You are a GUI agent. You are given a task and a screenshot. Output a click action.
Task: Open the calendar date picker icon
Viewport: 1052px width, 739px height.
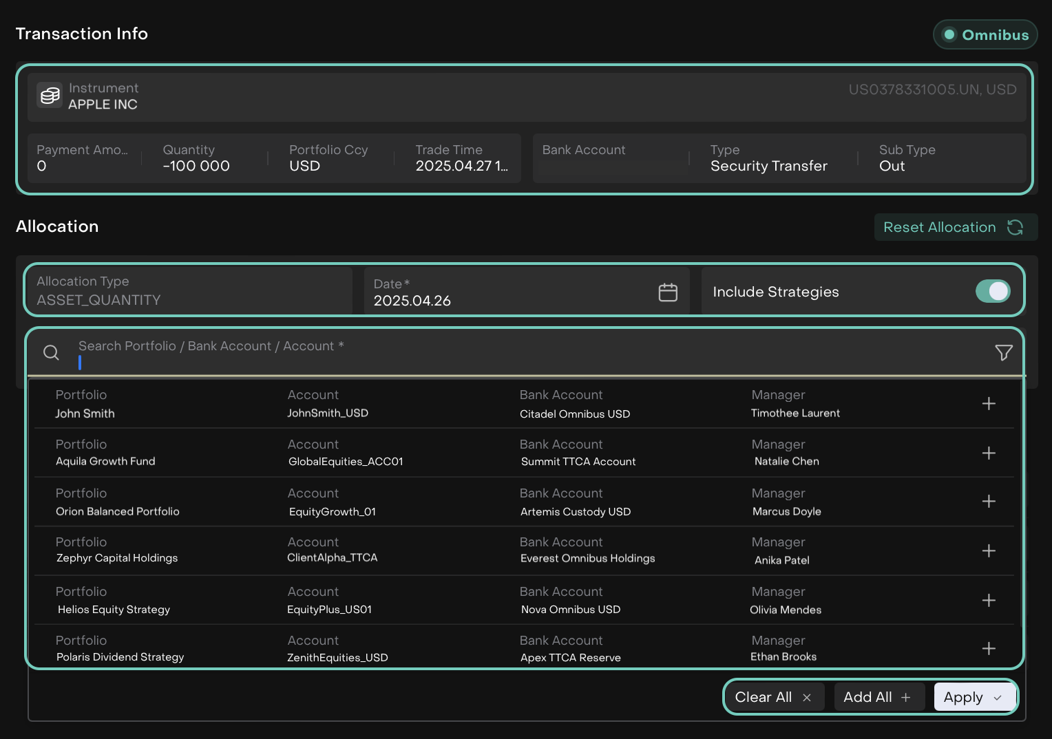pos(667,292)
